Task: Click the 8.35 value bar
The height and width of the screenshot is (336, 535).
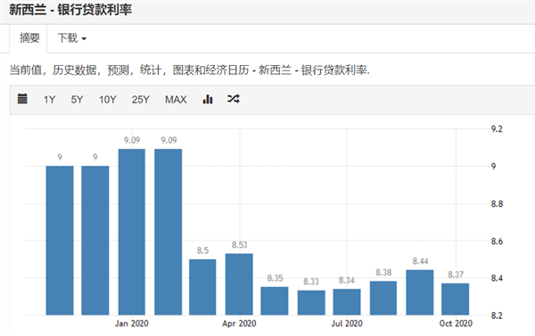Action: 275,301
